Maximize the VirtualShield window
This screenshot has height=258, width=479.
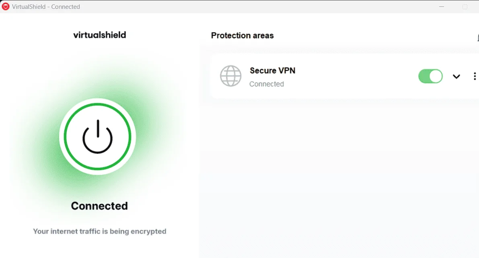(465, 7)
